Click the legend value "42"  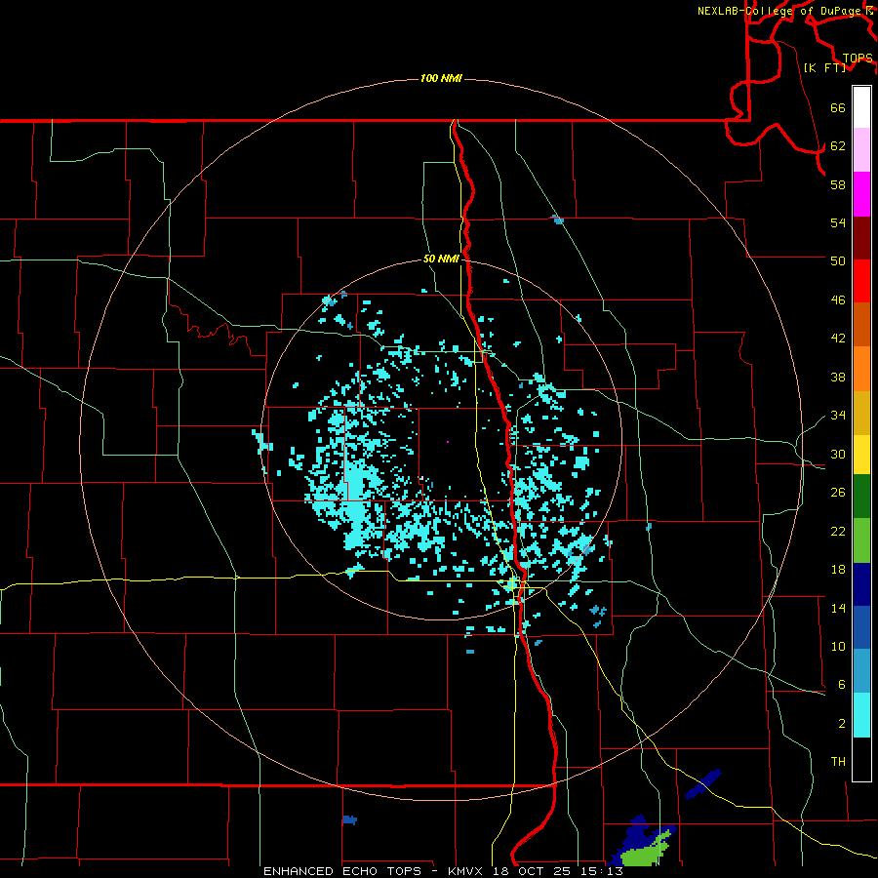838,338
